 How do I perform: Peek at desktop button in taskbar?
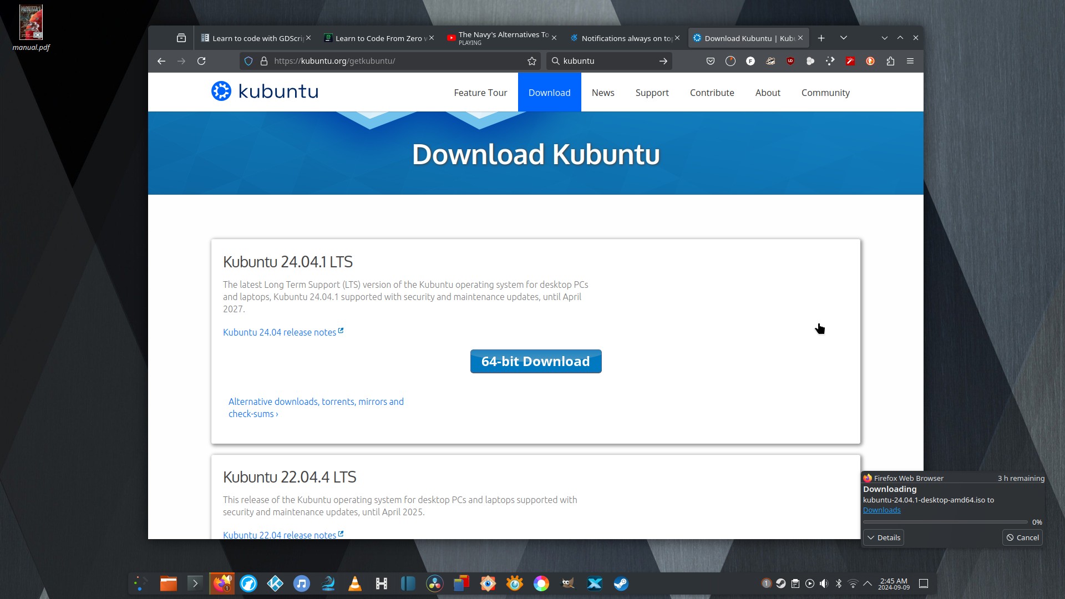pos(924,583)
